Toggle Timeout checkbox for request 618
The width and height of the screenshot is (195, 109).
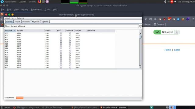(70, 65)
